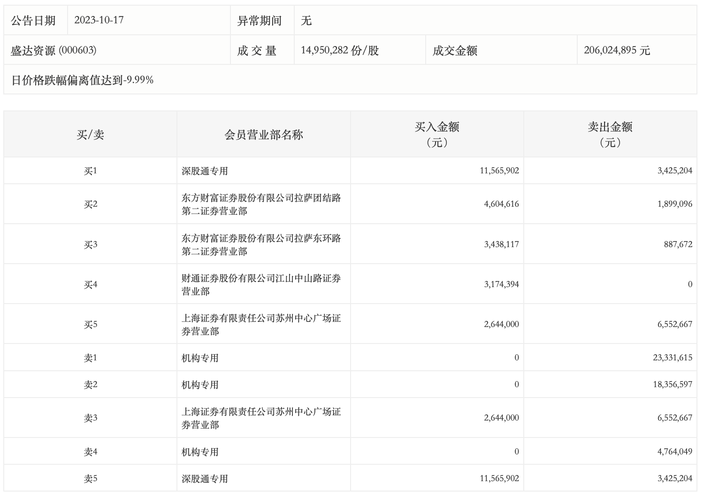This screenshot has height=500, width=704.
Task: Click 东方财富证券 拉萨东环路 branch name
Action: (x=261, y=245)
